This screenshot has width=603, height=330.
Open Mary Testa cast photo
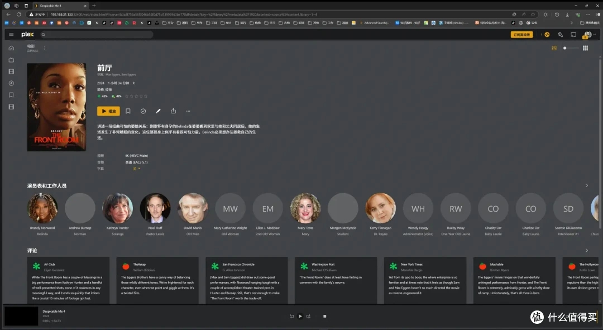[x=305, y=208]
